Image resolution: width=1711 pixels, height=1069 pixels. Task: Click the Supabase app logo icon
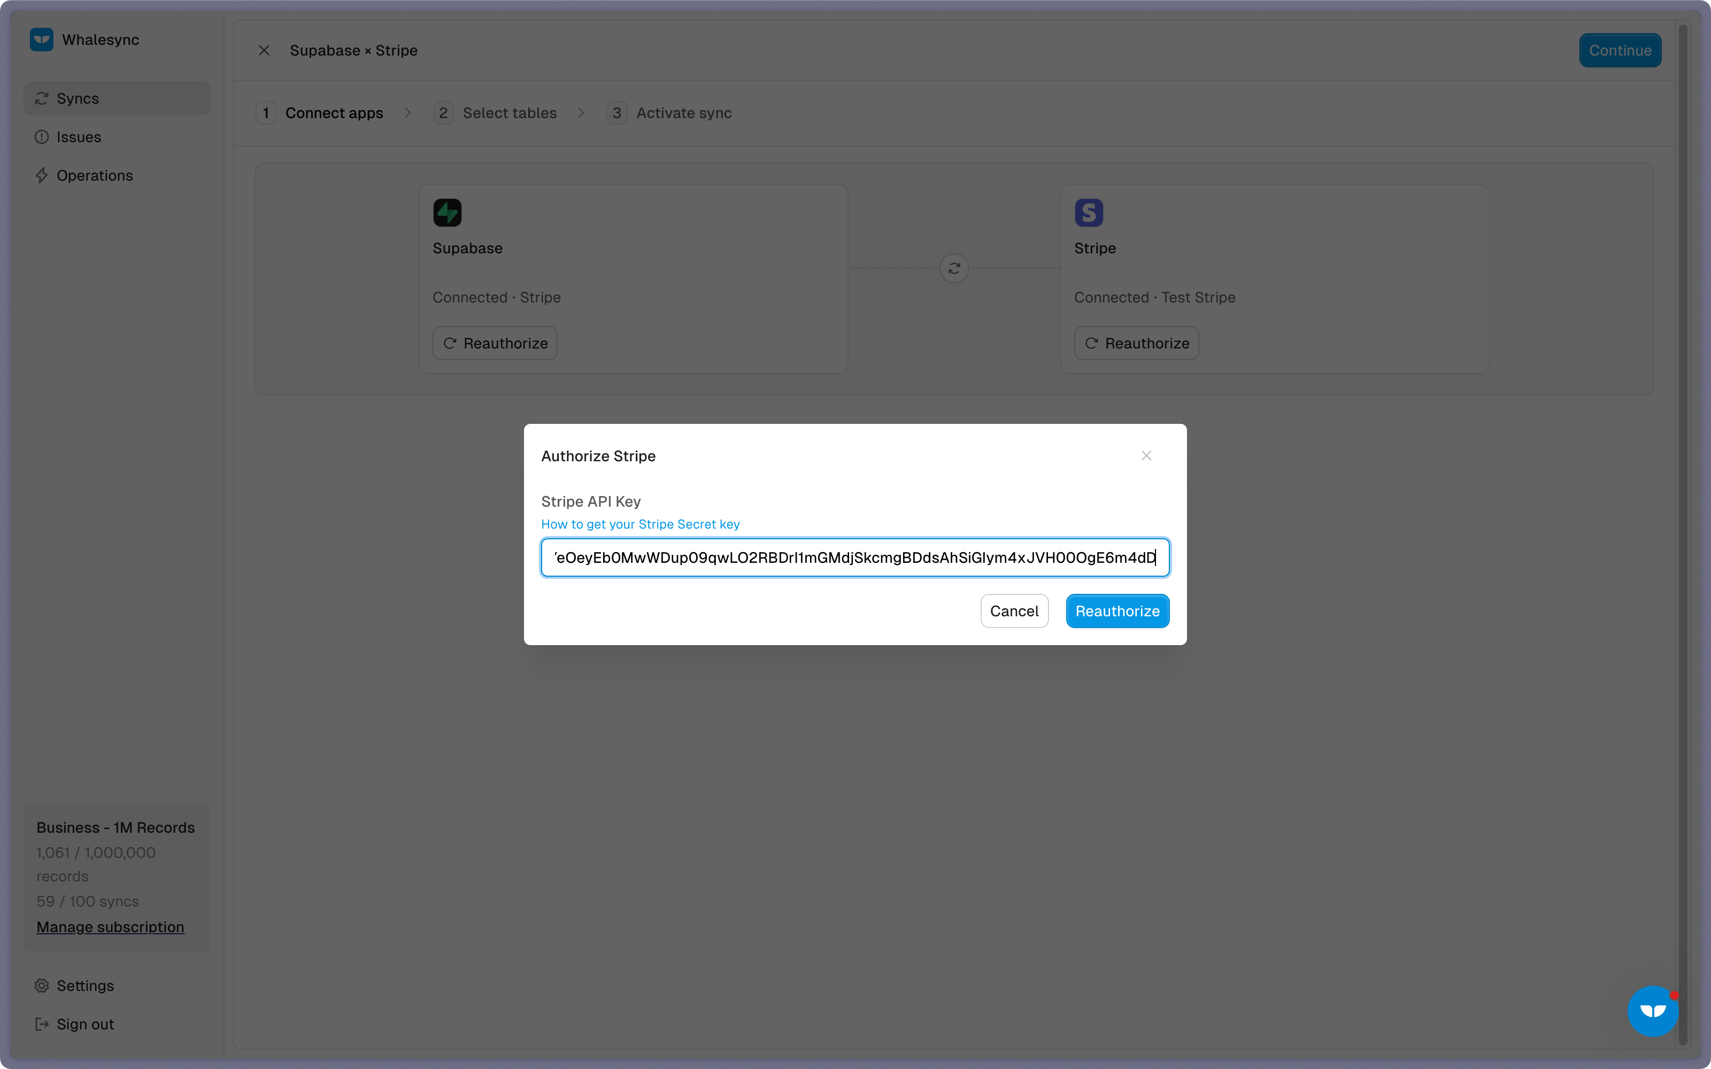point(448,213)
